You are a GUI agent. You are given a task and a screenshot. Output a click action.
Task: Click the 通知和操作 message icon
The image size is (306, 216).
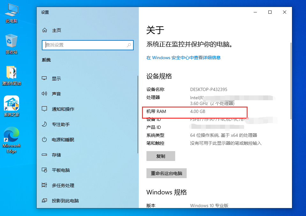click(44, 109)
